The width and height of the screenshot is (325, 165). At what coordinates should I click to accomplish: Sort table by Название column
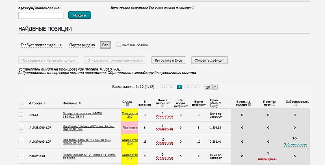(71, 103)
